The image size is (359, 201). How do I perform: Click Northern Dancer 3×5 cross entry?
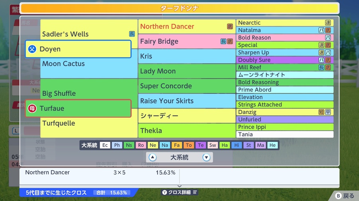100,172
